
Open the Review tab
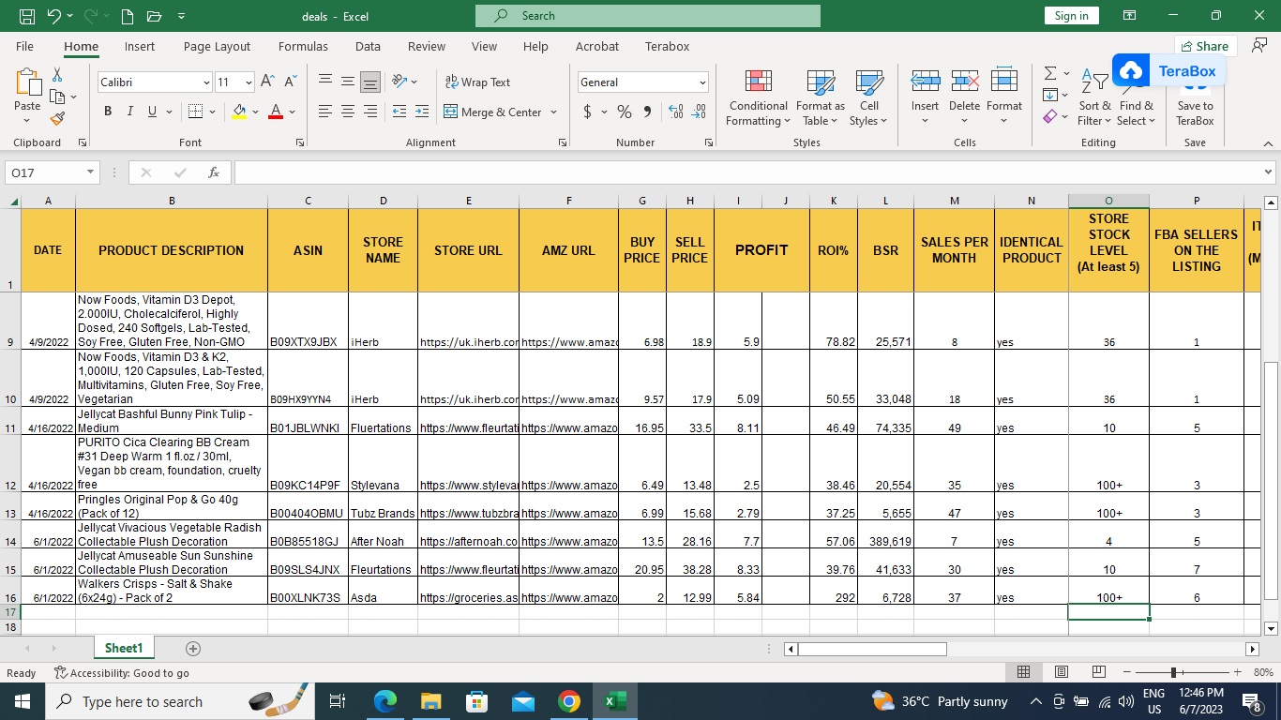427,46
